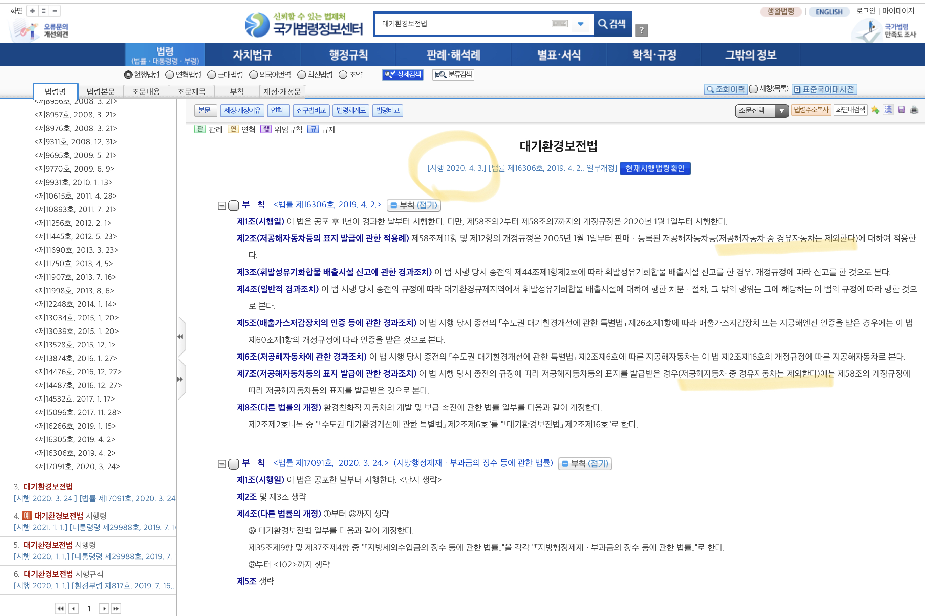Click the print icon in the toolbar
The height and width of the screenshot is (616, 925).
[x=914, y=110]
